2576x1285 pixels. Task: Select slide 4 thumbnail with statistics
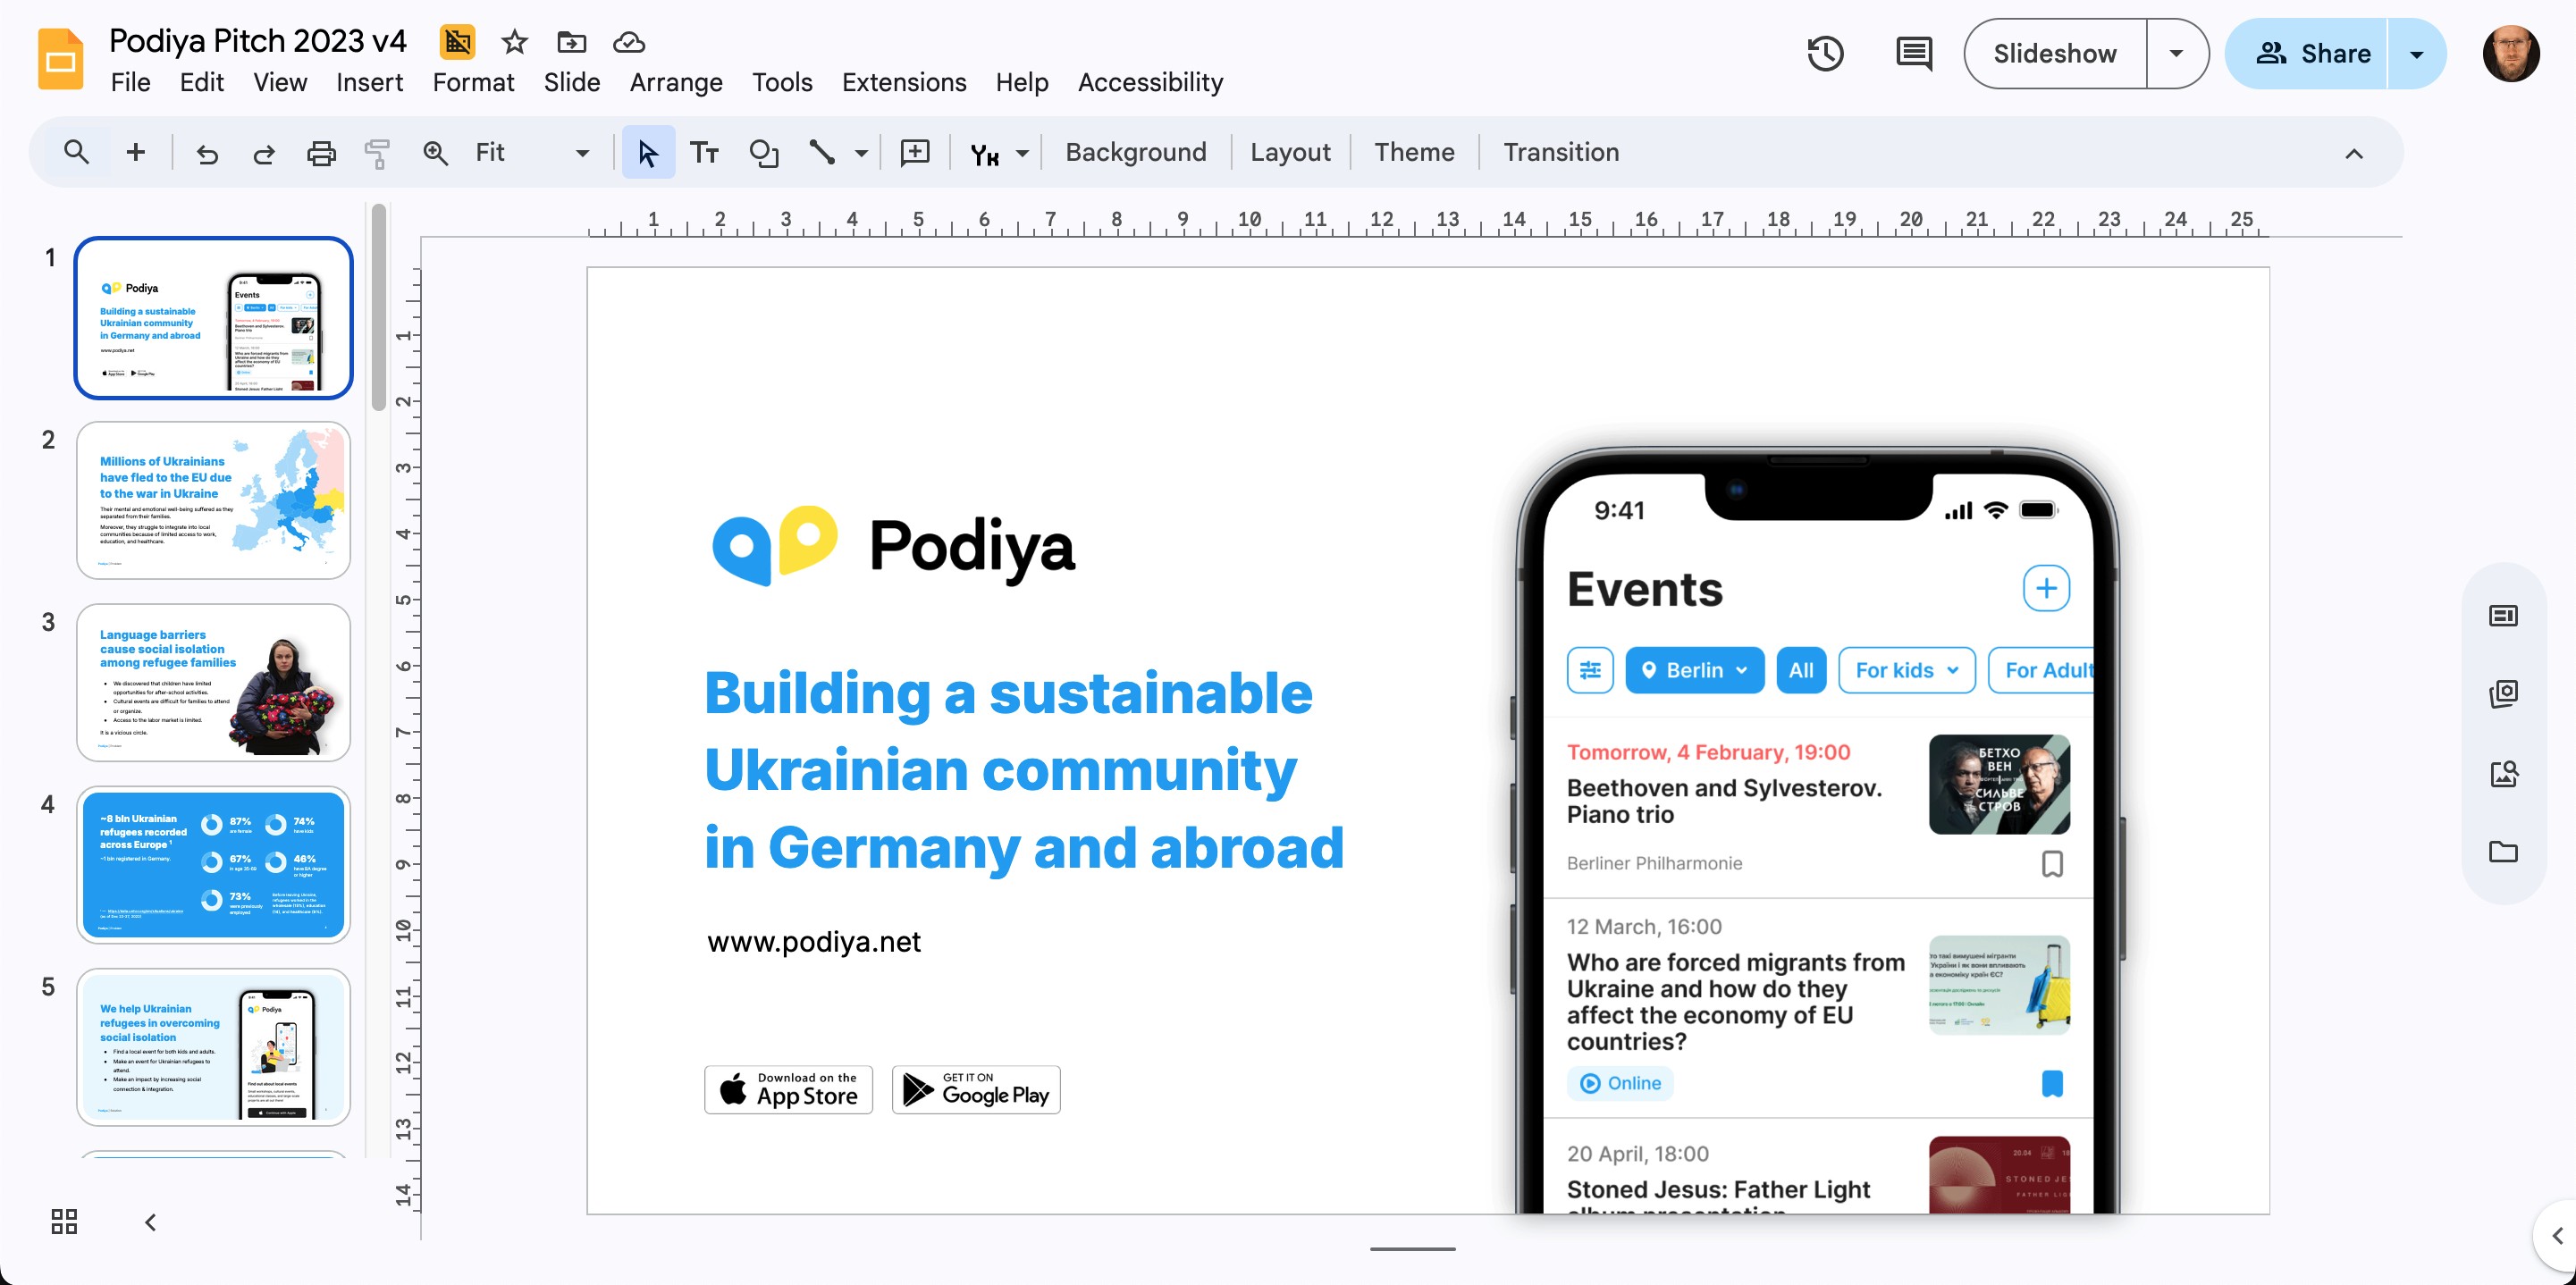[213, 864]
